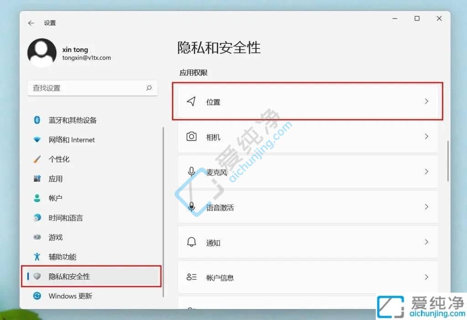Image resolution: width=467 pixels, height=320 pixels.
Task: Click the voice activation microphone icon
Action: click(192, 207)
